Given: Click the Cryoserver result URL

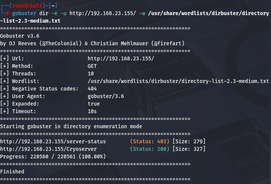Looking at the screenshot, I should click(x=48, y=149).
